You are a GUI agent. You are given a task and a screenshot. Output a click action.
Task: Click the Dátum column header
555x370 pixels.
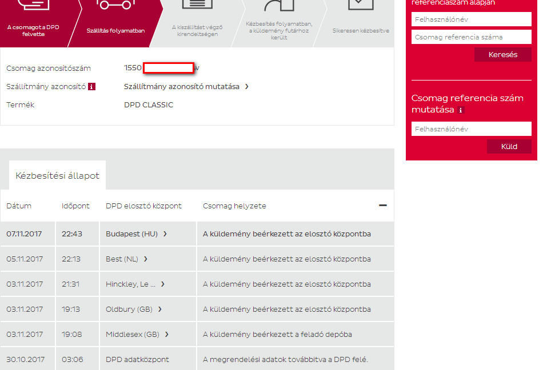coord(19,206)
